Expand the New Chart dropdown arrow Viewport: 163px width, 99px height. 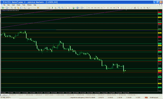point(4,8)
